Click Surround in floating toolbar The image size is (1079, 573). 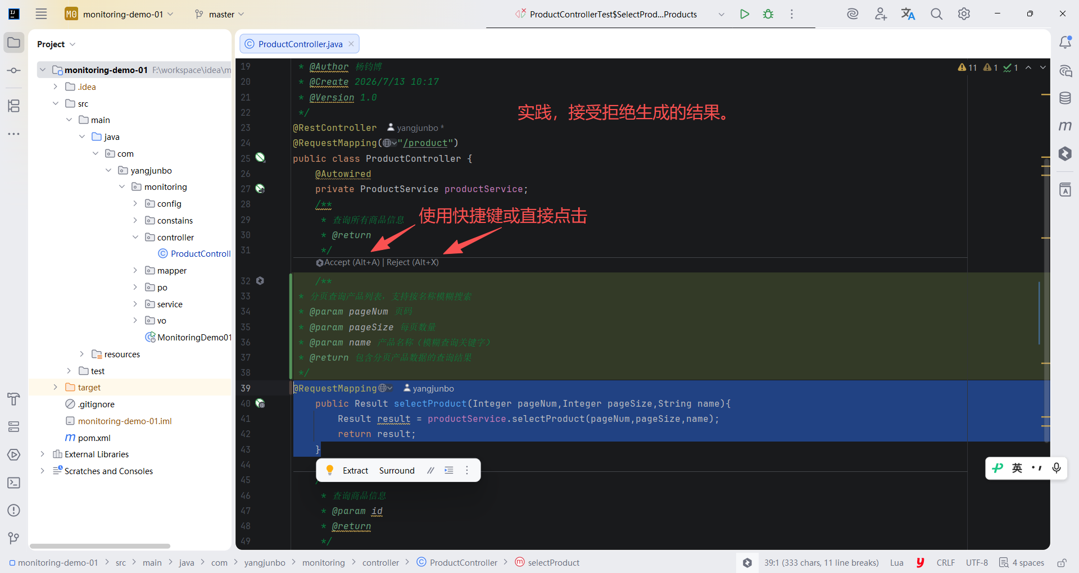(397, 470)
